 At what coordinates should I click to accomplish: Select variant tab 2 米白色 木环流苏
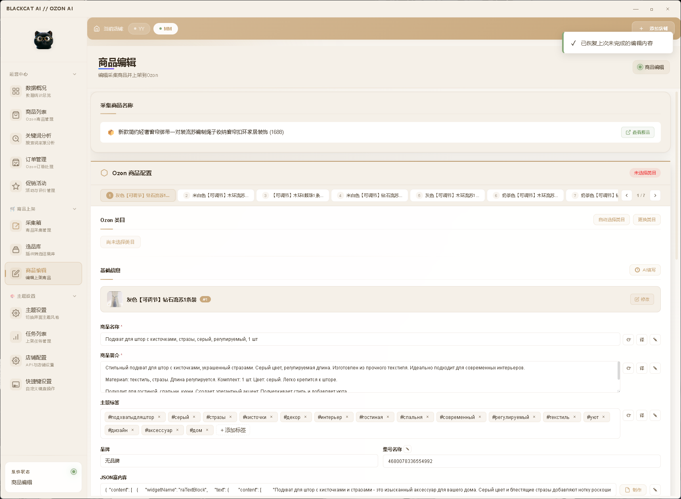(x=216, y=195)
